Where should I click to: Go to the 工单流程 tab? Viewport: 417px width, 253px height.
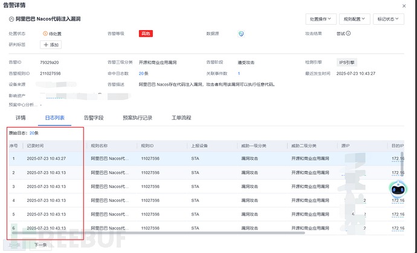point(183,118)
